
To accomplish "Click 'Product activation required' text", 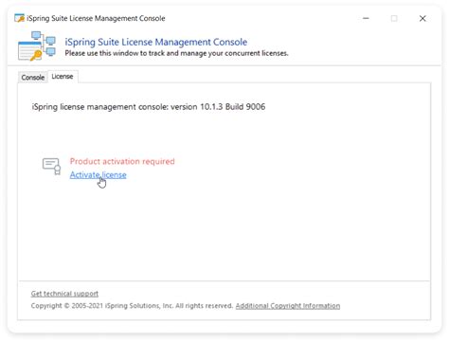I will [122, 161].
